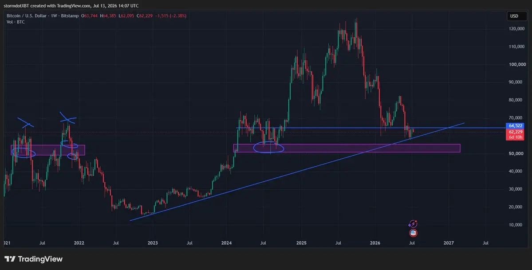Click the 120,000 price axis label
The height and width of the screenshot is (270, 532).
[517, 29]
